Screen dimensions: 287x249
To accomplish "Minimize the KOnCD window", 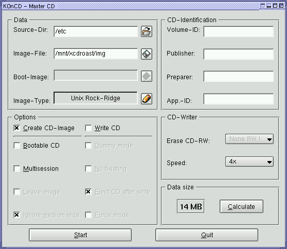I will [269, 6].
